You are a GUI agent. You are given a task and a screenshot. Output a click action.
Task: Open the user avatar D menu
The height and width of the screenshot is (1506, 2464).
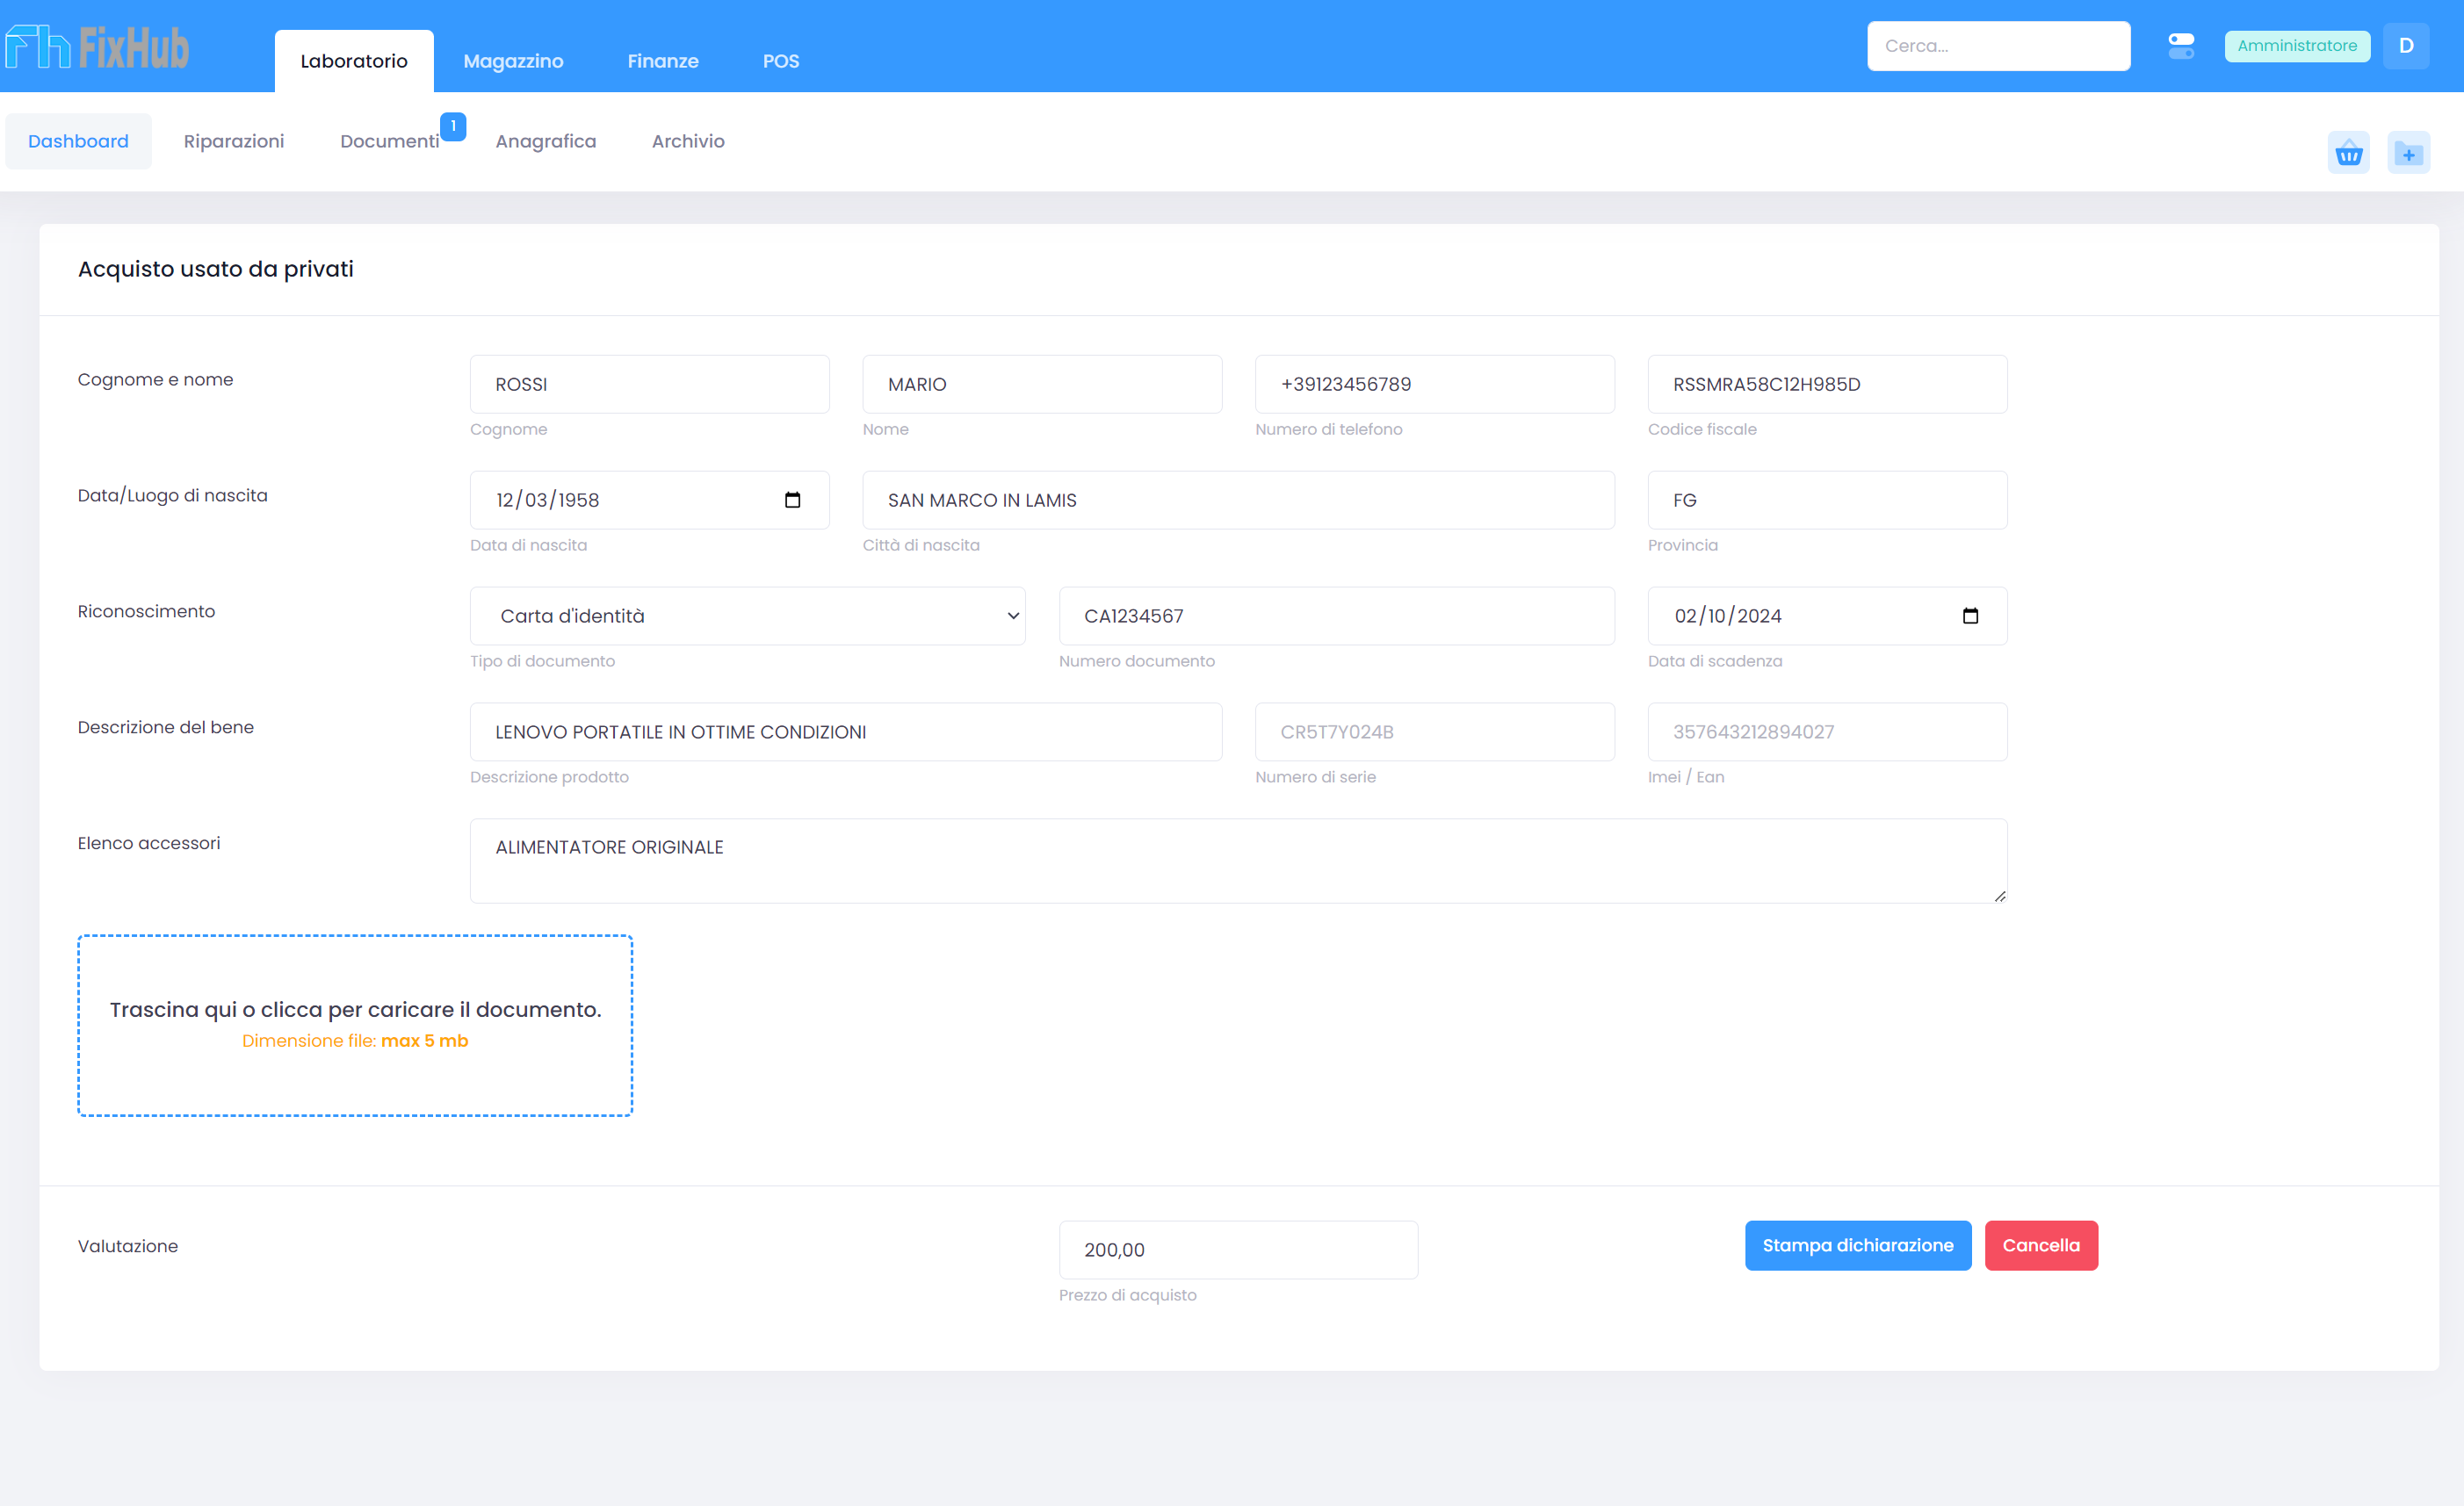click(2406, 46)
